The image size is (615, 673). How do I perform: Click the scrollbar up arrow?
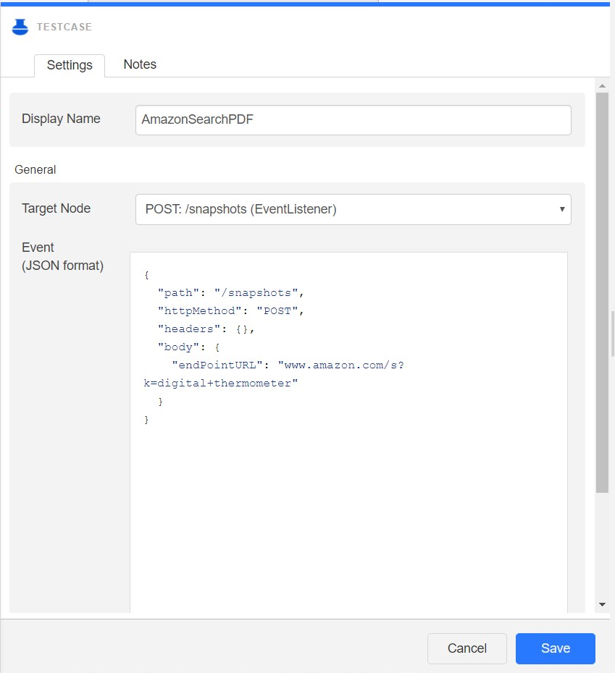pyautogui.click(x=602, y=86)
